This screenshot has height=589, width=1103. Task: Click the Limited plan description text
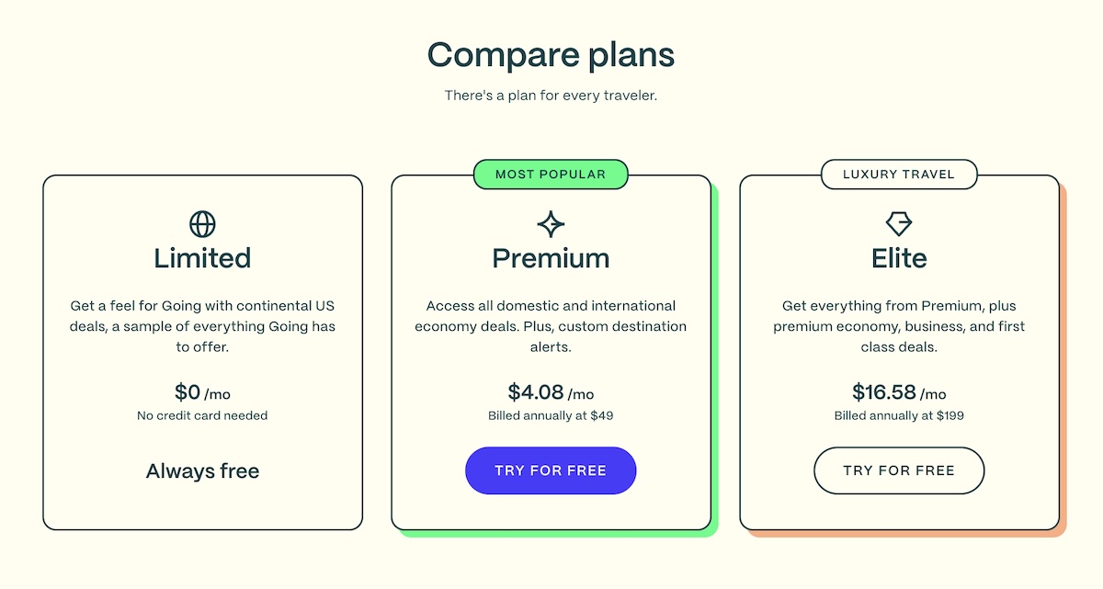(x=202, y=326)
